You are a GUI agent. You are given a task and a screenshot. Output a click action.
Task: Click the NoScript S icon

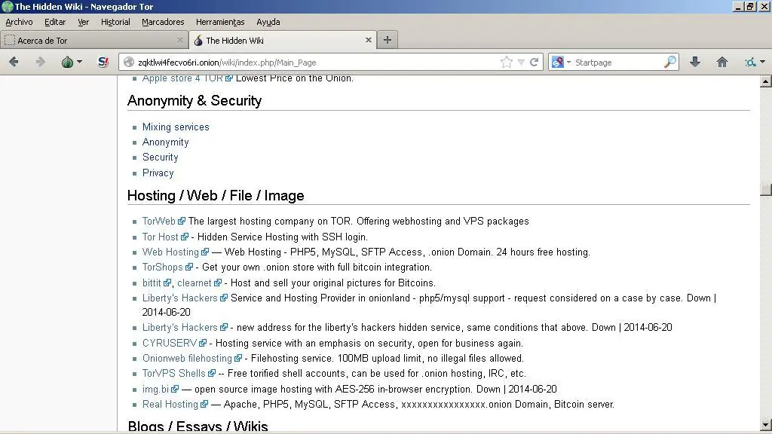(x=103, y=62)
